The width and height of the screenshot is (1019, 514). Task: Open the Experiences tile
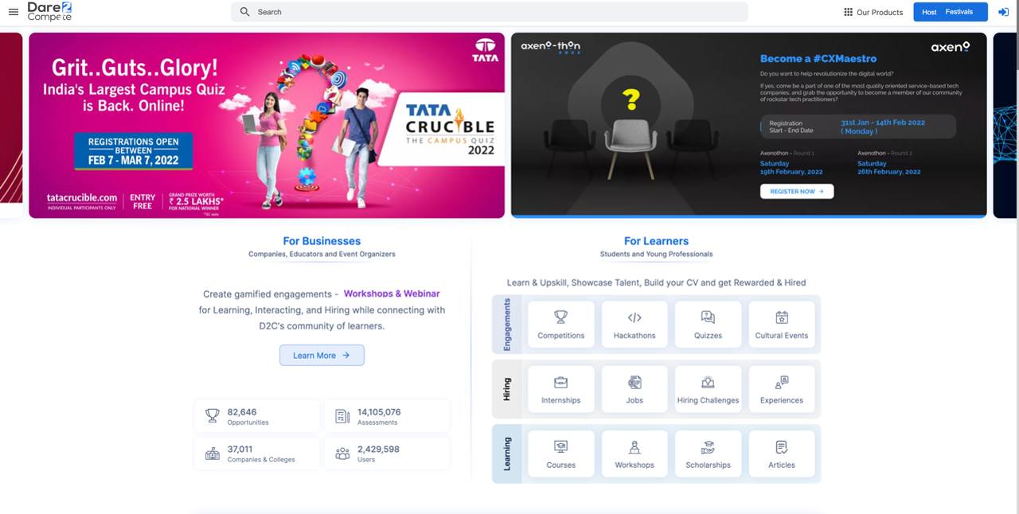coord(782,389)
